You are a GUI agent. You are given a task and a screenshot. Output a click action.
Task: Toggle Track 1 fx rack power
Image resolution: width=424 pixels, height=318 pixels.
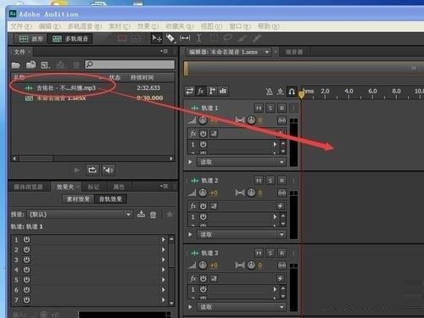point(203,133)
